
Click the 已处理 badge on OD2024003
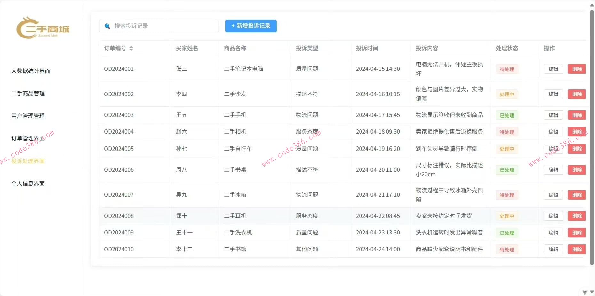click(506, 115)
